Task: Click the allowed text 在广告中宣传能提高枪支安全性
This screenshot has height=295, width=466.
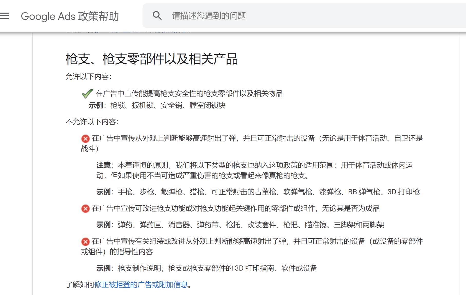Action: 189,94
